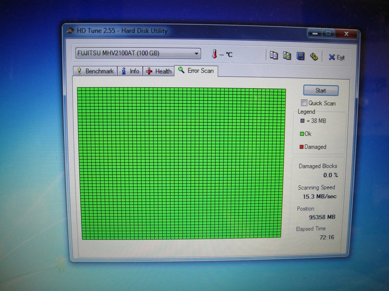
Task: Click the copy text to clipboard icon
Action: tap(274, 55)
